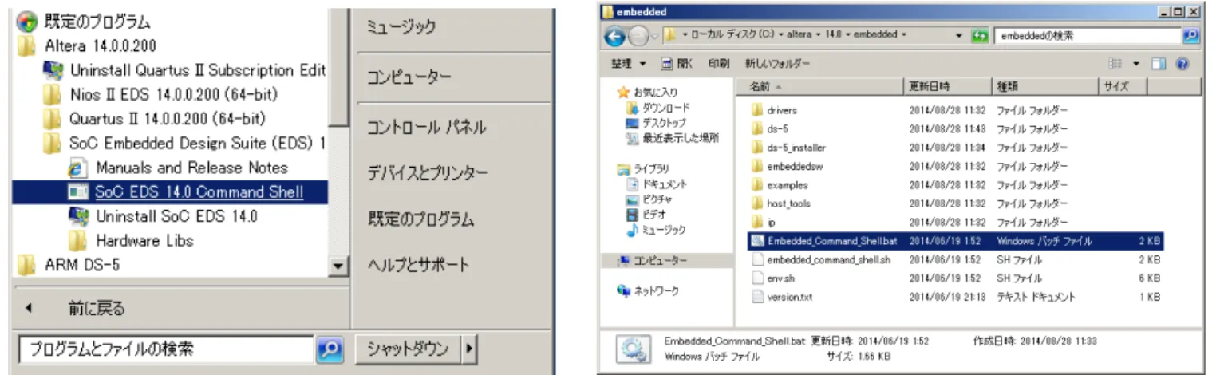Open the 整理 toolbar menu

pyautogui.click(x=628, y=63)
